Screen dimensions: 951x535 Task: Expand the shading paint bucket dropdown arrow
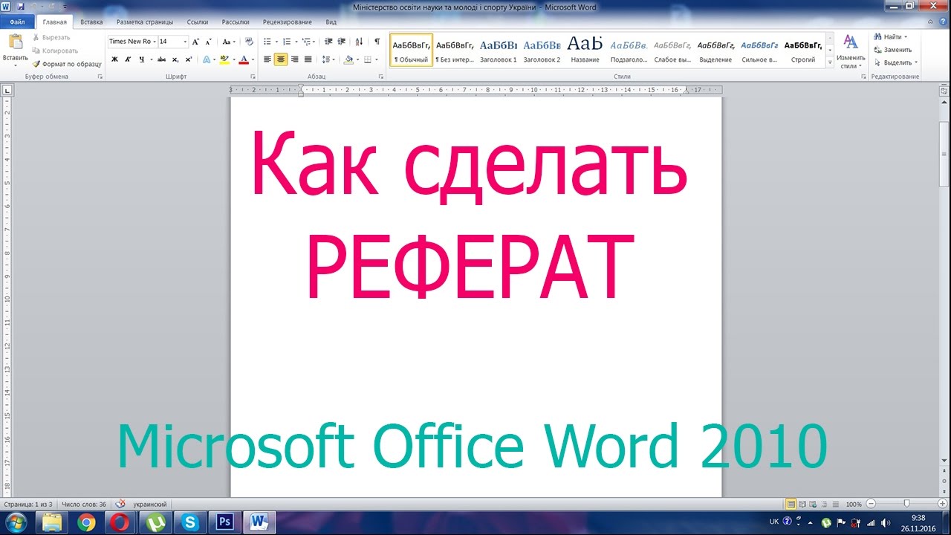[x=358, y=59]
